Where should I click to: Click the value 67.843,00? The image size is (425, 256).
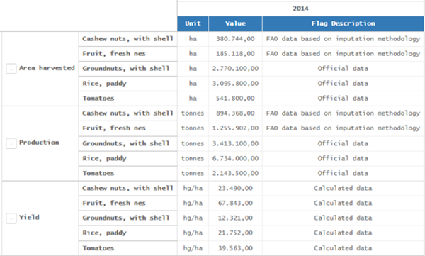[235, 203]
